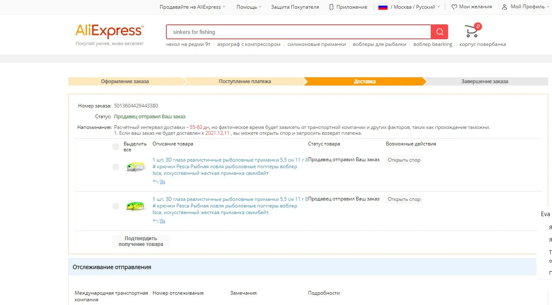Select the checkbox for the green lure
The image size is (552, 305).
pos(116,206)
